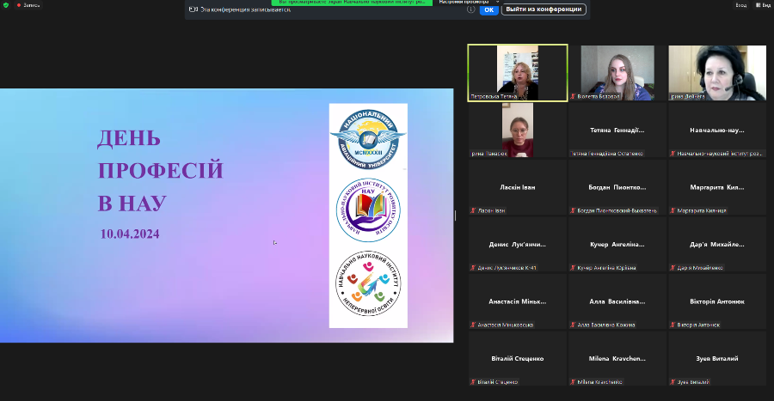This screenshot has height=401, width=774.
Task: Select Віолетта Белавал's video tile
Action: click(x=617, y=73)
